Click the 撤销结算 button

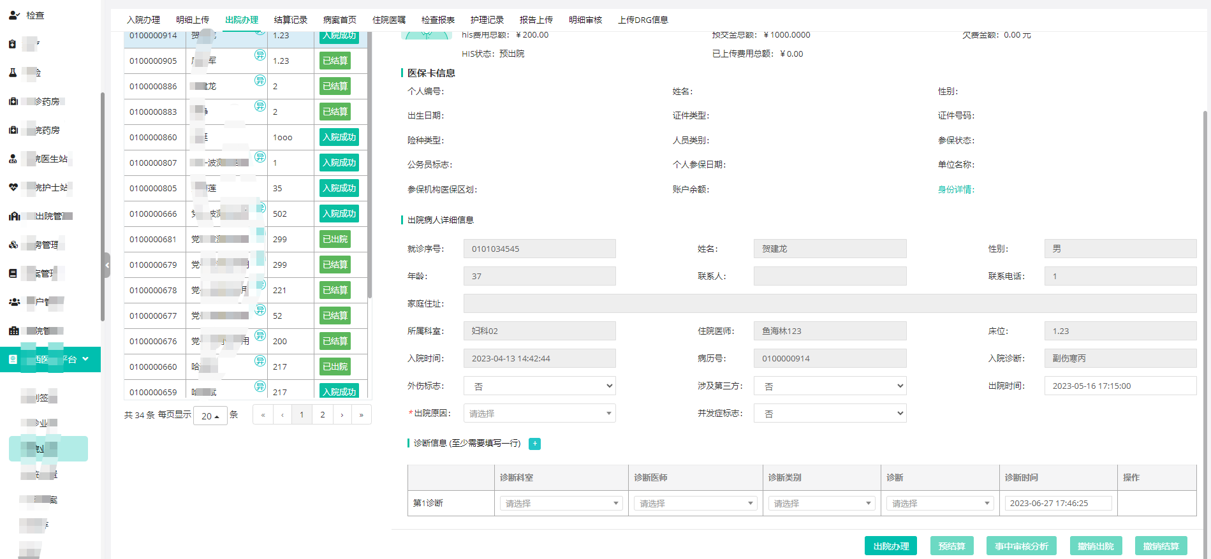coord(1161,546)
